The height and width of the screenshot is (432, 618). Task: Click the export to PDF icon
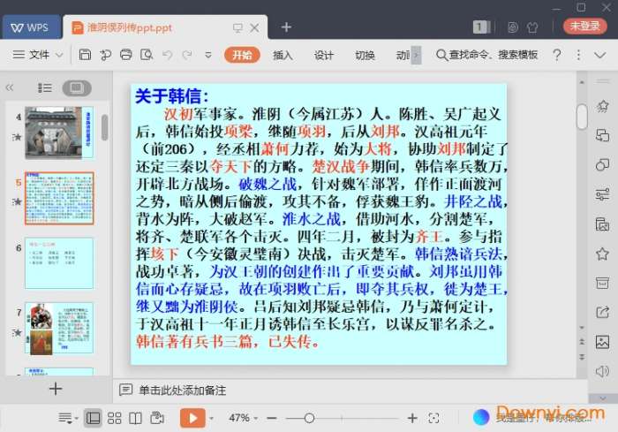tap(105, 55)
